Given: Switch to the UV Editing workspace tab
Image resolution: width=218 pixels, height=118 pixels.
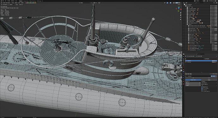Looking at the screenshot, I should [x=39, y=1].
